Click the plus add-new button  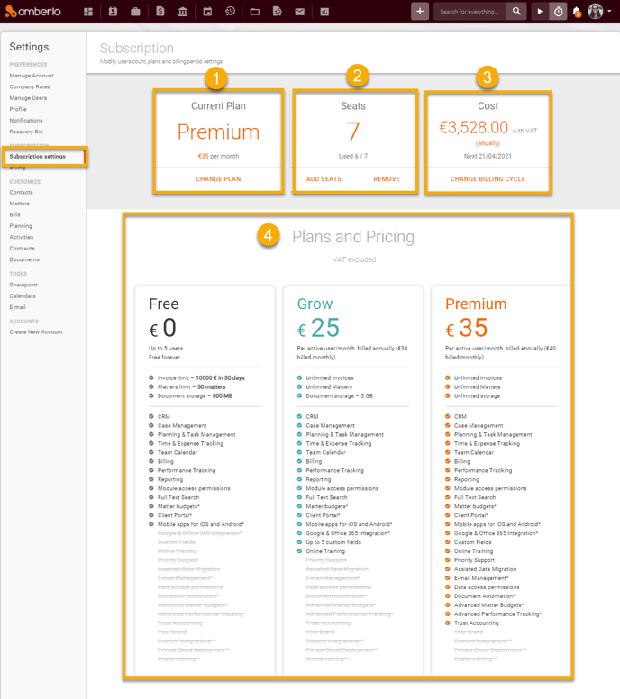point(420,12)
